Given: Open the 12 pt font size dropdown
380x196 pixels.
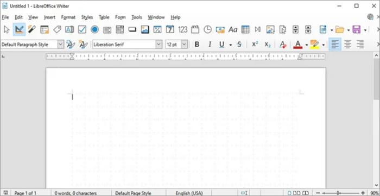Looking at the screenshot, I should click(x=184, y=45).
